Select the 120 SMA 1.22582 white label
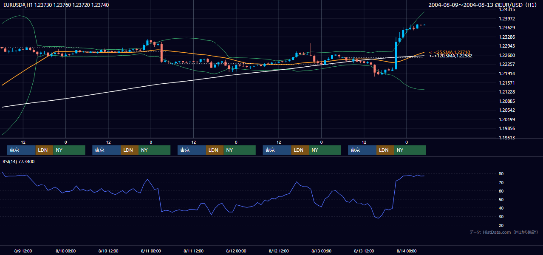The image size is (543, 255). tap(450, 56)
